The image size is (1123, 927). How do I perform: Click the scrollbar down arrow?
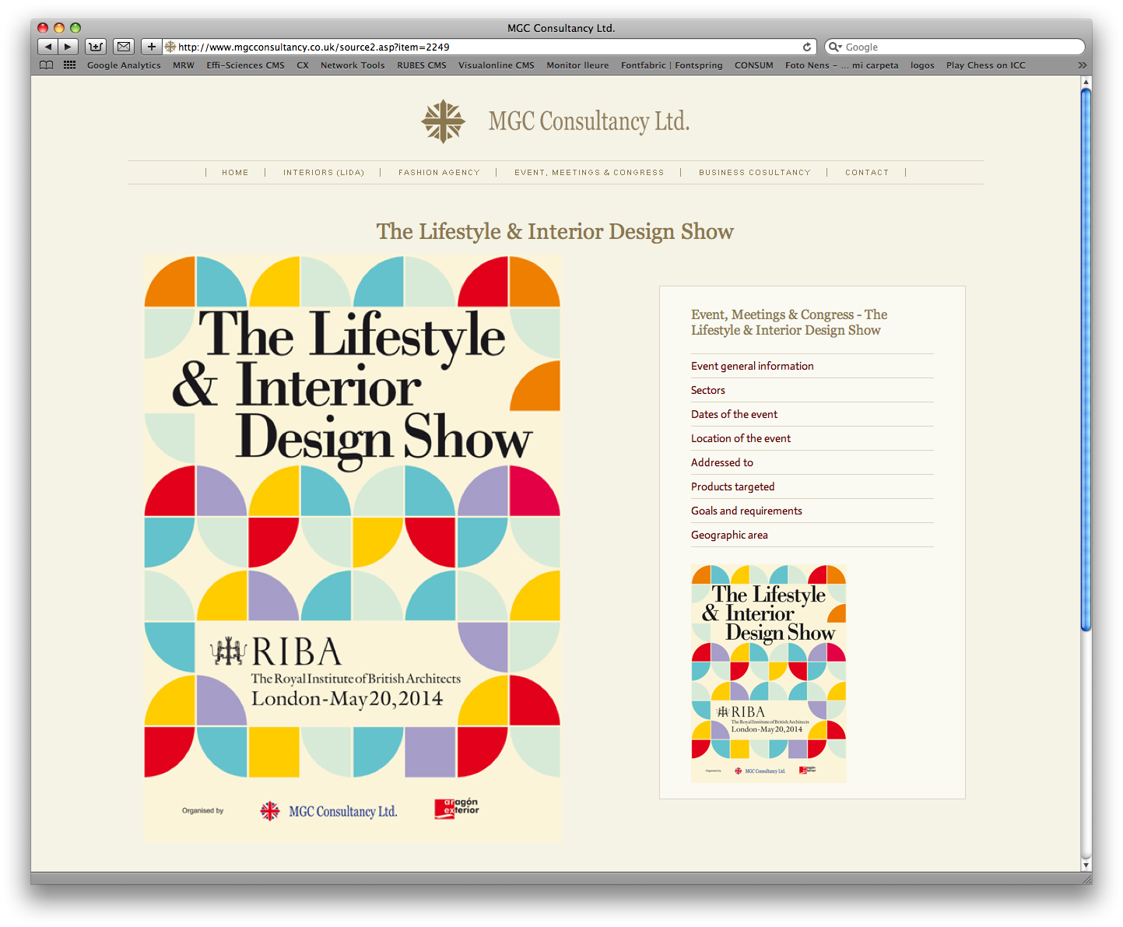coord(1086,866)
